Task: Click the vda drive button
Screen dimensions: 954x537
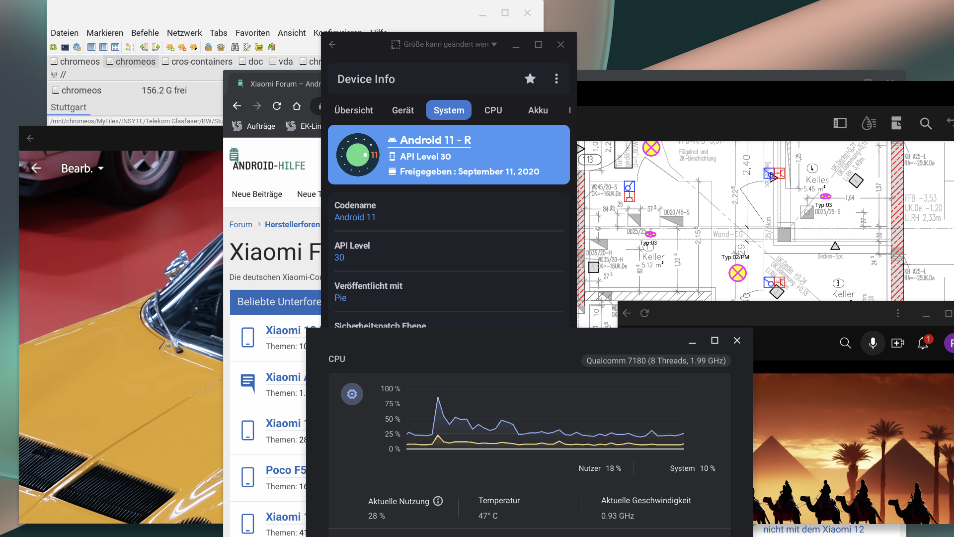Action: 281,62
